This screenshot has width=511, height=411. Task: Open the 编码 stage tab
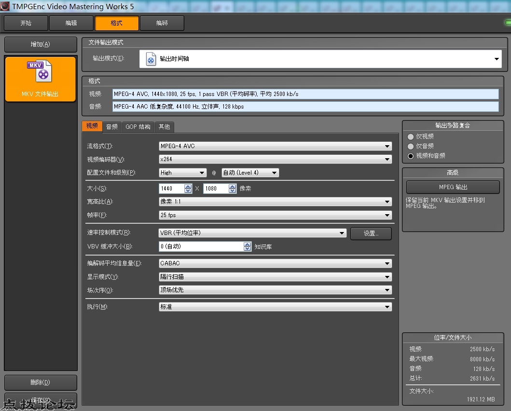tap(162, 23)
